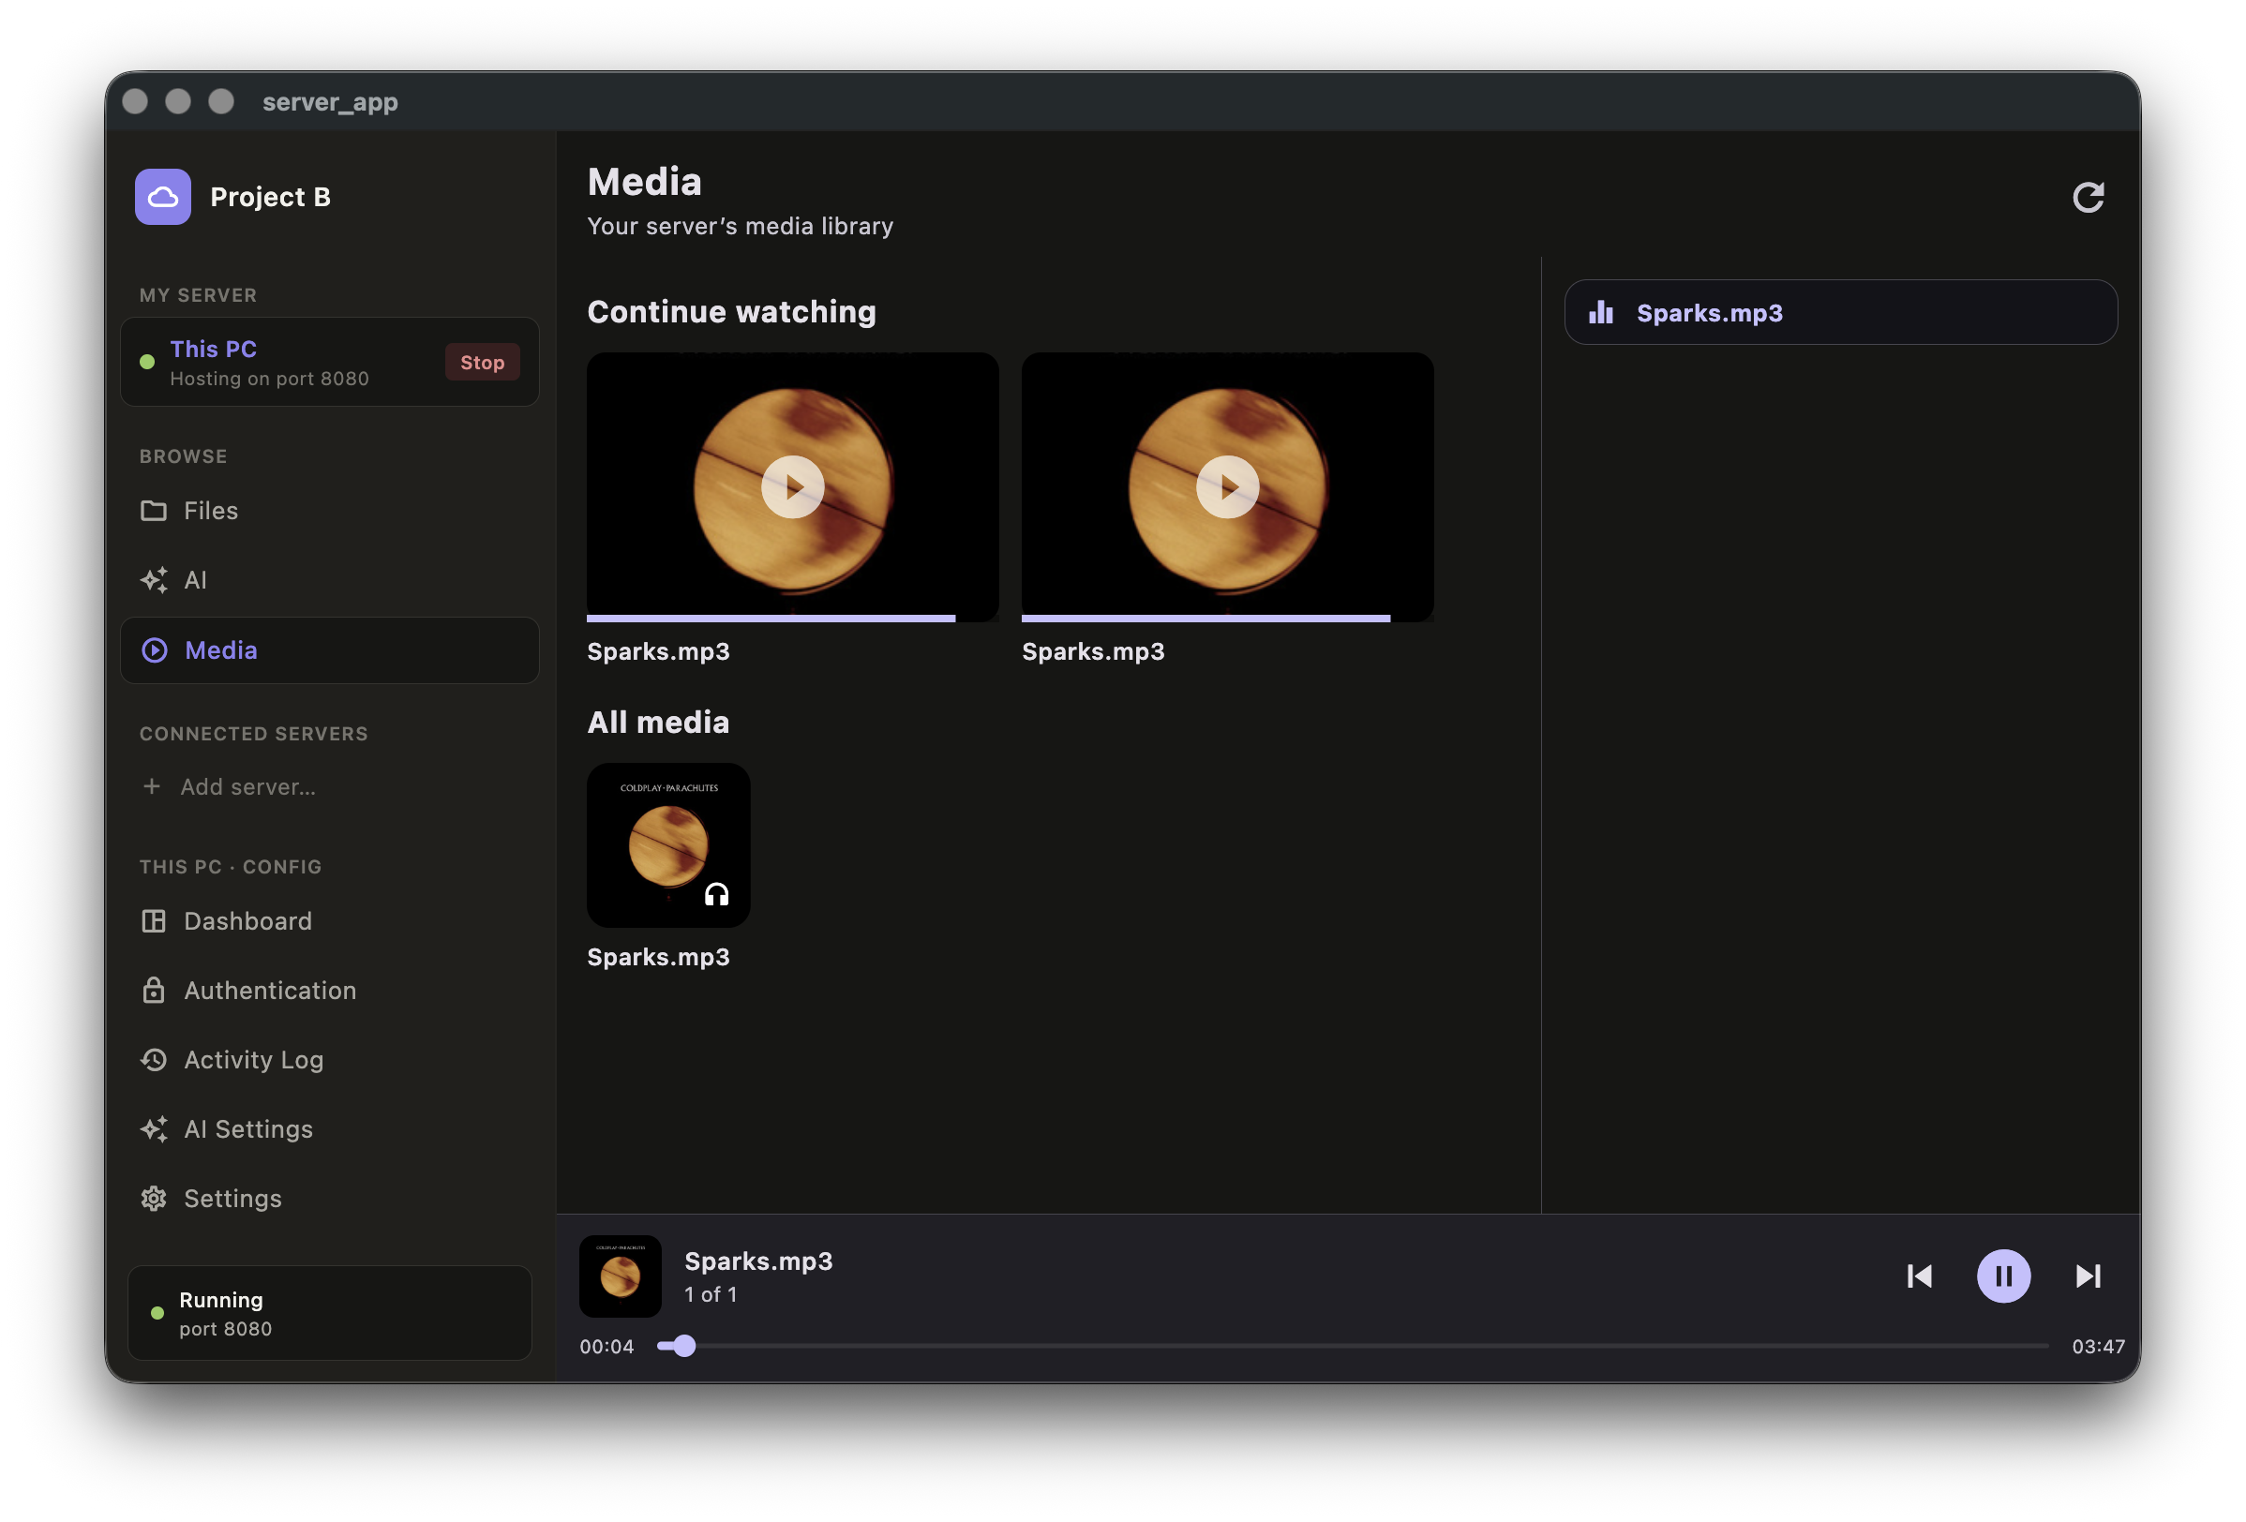The image size is (2246, 1522).
Task: Click the headphones icon on Sparks.mp3 tile
Action: point(716,895)
